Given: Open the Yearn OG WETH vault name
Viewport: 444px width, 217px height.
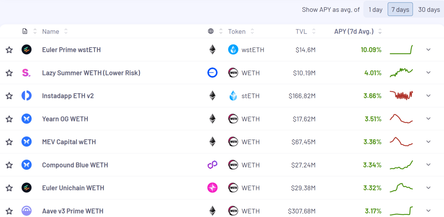Looking at the screenshot, I should pos(65,119).
